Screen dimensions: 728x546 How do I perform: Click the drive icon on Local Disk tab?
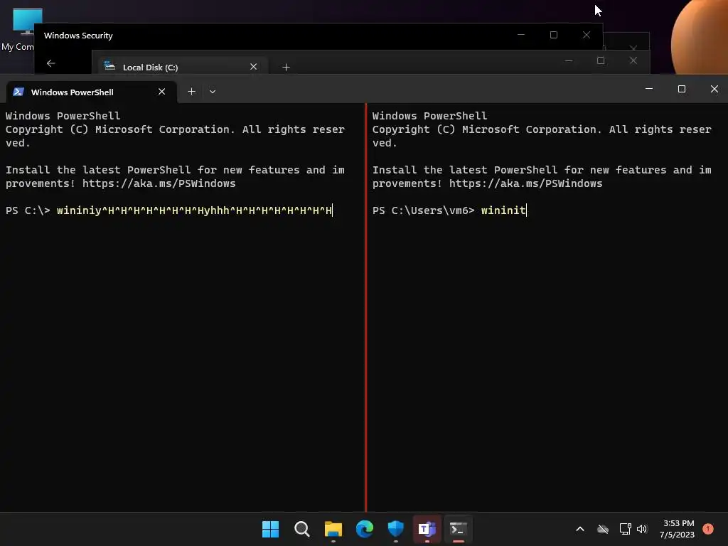(109, 66)
